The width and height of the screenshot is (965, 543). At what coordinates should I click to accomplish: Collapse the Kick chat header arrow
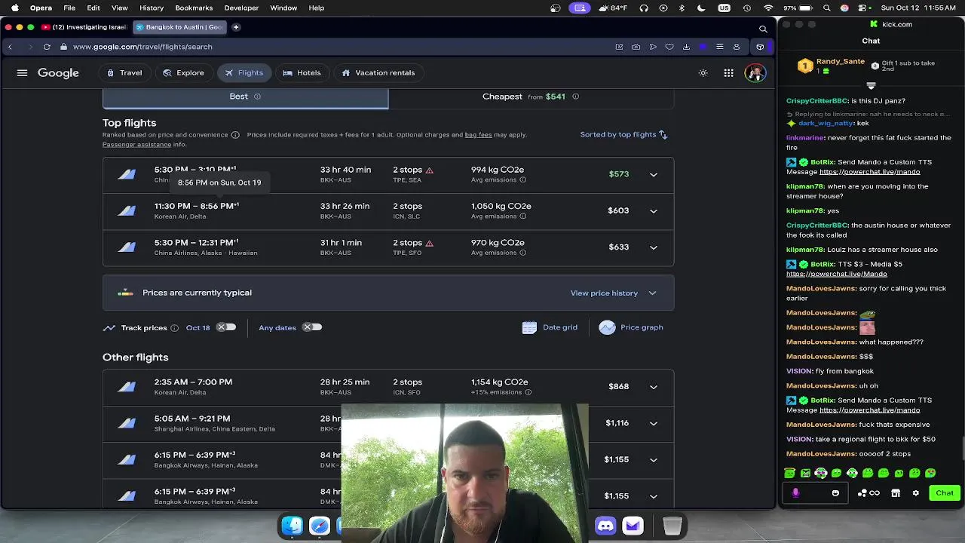pyautogui.click(x=871, y=85)
